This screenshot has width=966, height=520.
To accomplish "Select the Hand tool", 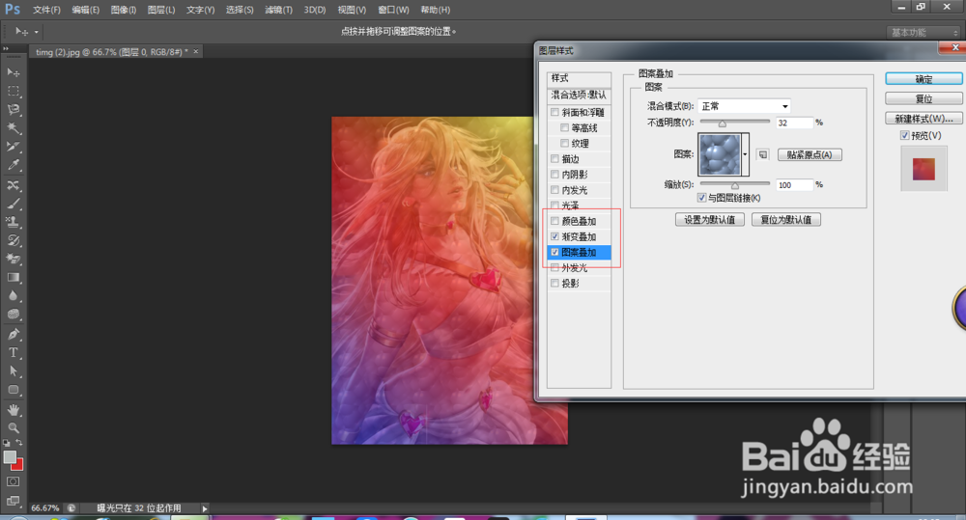I will 13,410.
